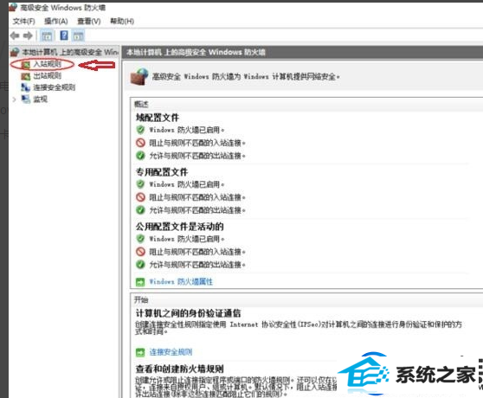The width and height of the screenshot is (483, 398).
Task: Click the green check icon under 公用配置文件是活动的
Action: pyautogui.click(x=140, y=265)
